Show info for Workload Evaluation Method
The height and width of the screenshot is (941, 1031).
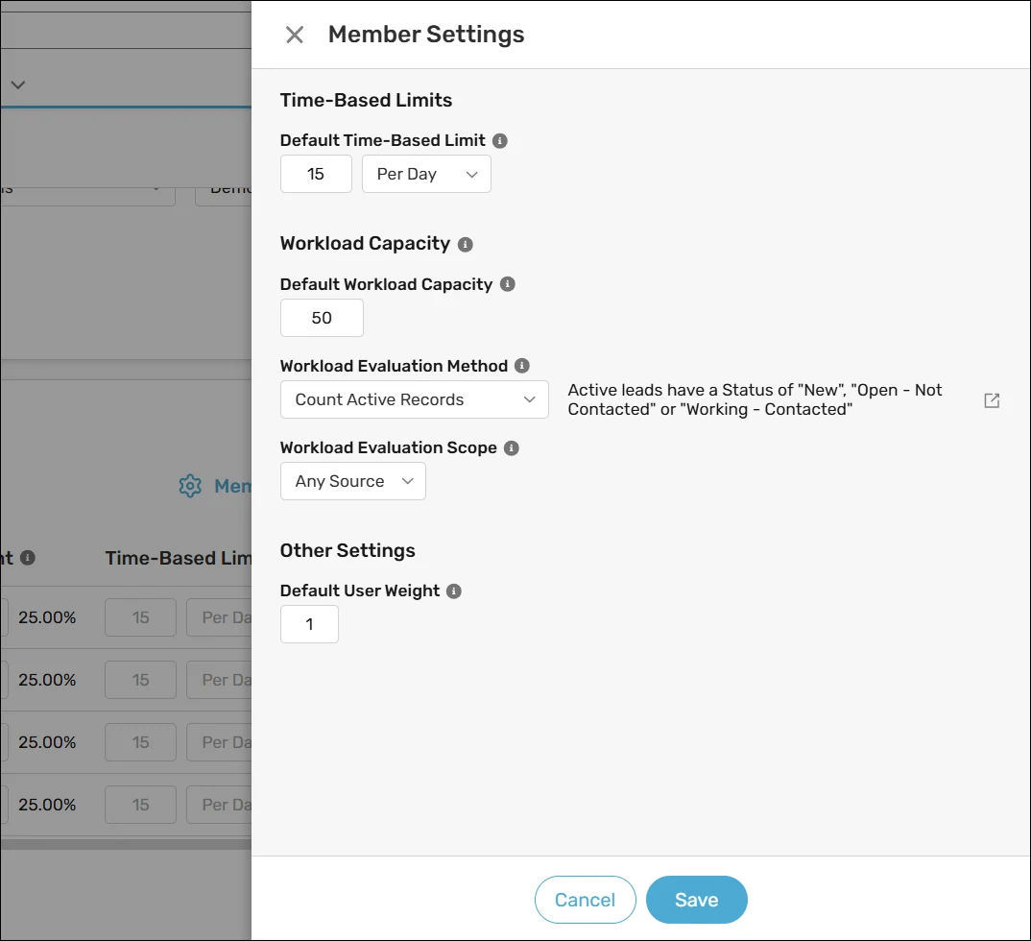522,366
